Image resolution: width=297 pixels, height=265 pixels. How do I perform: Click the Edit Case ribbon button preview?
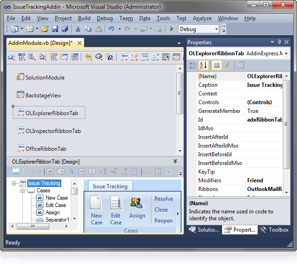pyautogui.click(x=116, y=210)
